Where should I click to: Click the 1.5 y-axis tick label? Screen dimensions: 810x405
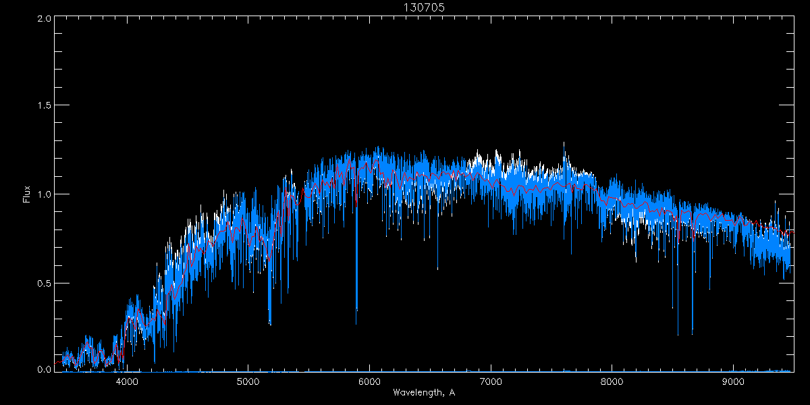[45, 106]
